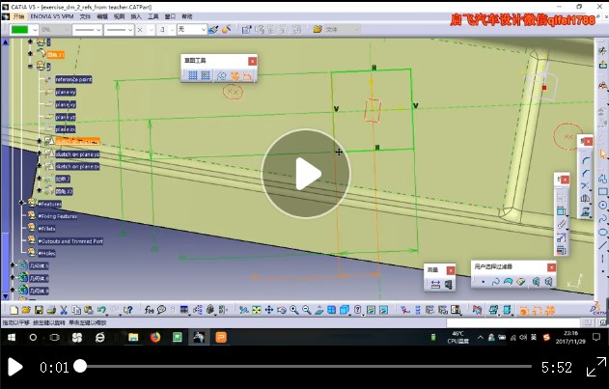609x389 pixels.
Task: Expand the #Features tree node
Action: click(23, 204)
